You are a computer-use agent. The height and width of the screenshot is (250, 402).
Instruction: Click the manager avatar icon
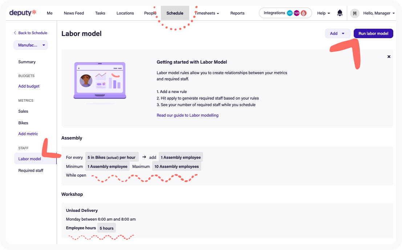pyautogui.click(x=354, y=13)
